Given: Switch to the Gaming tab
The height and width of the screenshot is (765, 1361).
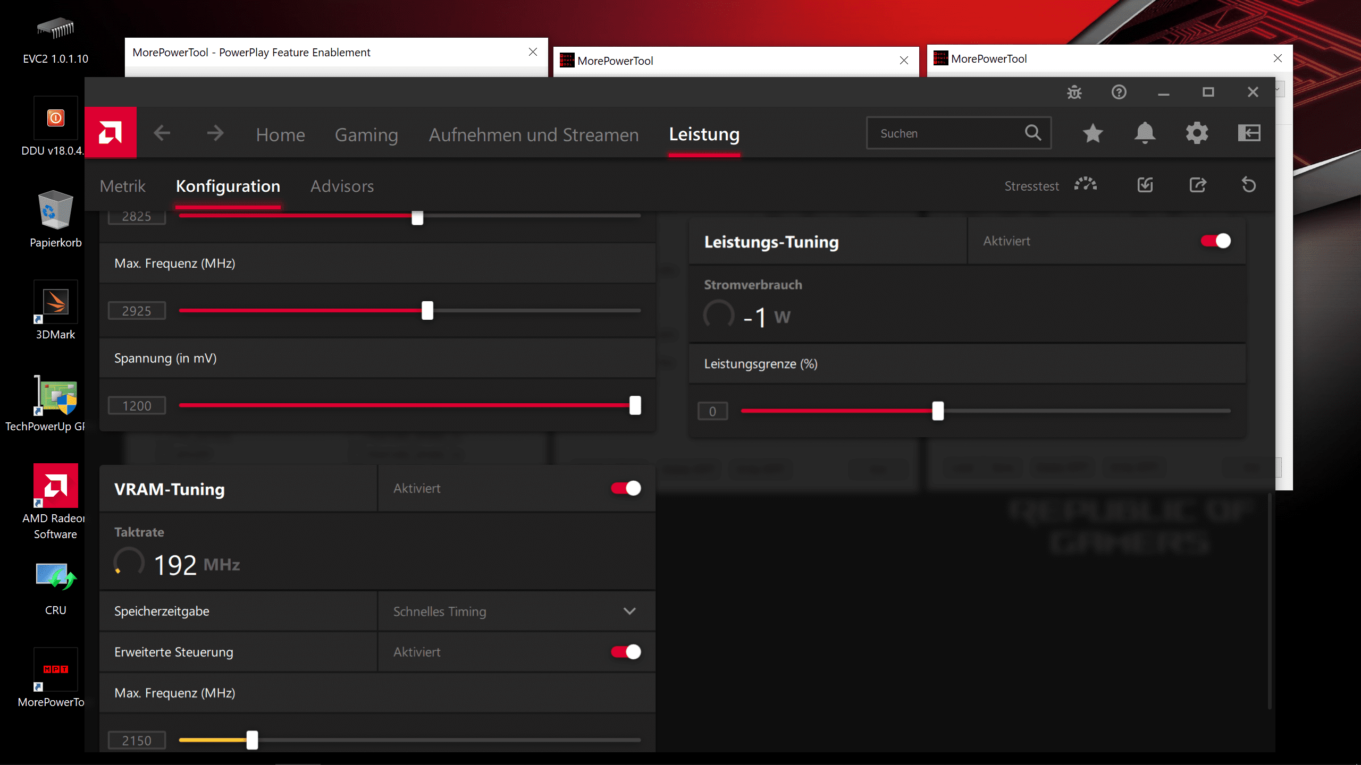Looking at the screenshot, I should (366, 135).
